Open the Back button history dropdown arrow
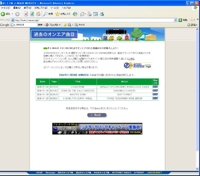This screenshot has width=200, height=176. click(x=12, y=14)
